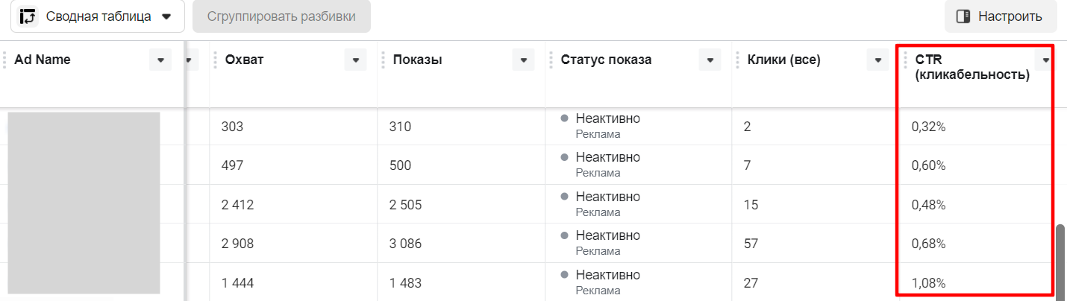Click the Статус показа drag handle
The height and width of the screenshot is (301, 1067).
(x=551, y=60)
